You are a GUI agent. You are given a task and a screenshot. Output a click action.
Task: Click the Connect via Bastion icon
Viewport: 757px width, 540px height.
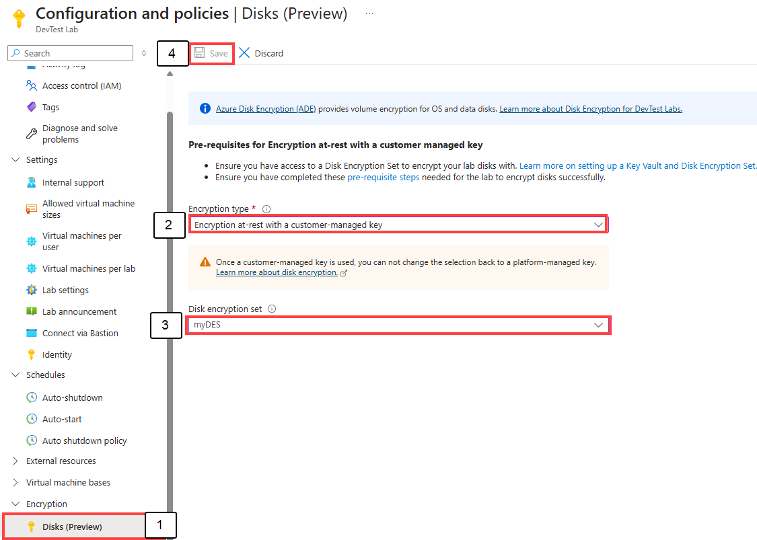pos(32,333)
